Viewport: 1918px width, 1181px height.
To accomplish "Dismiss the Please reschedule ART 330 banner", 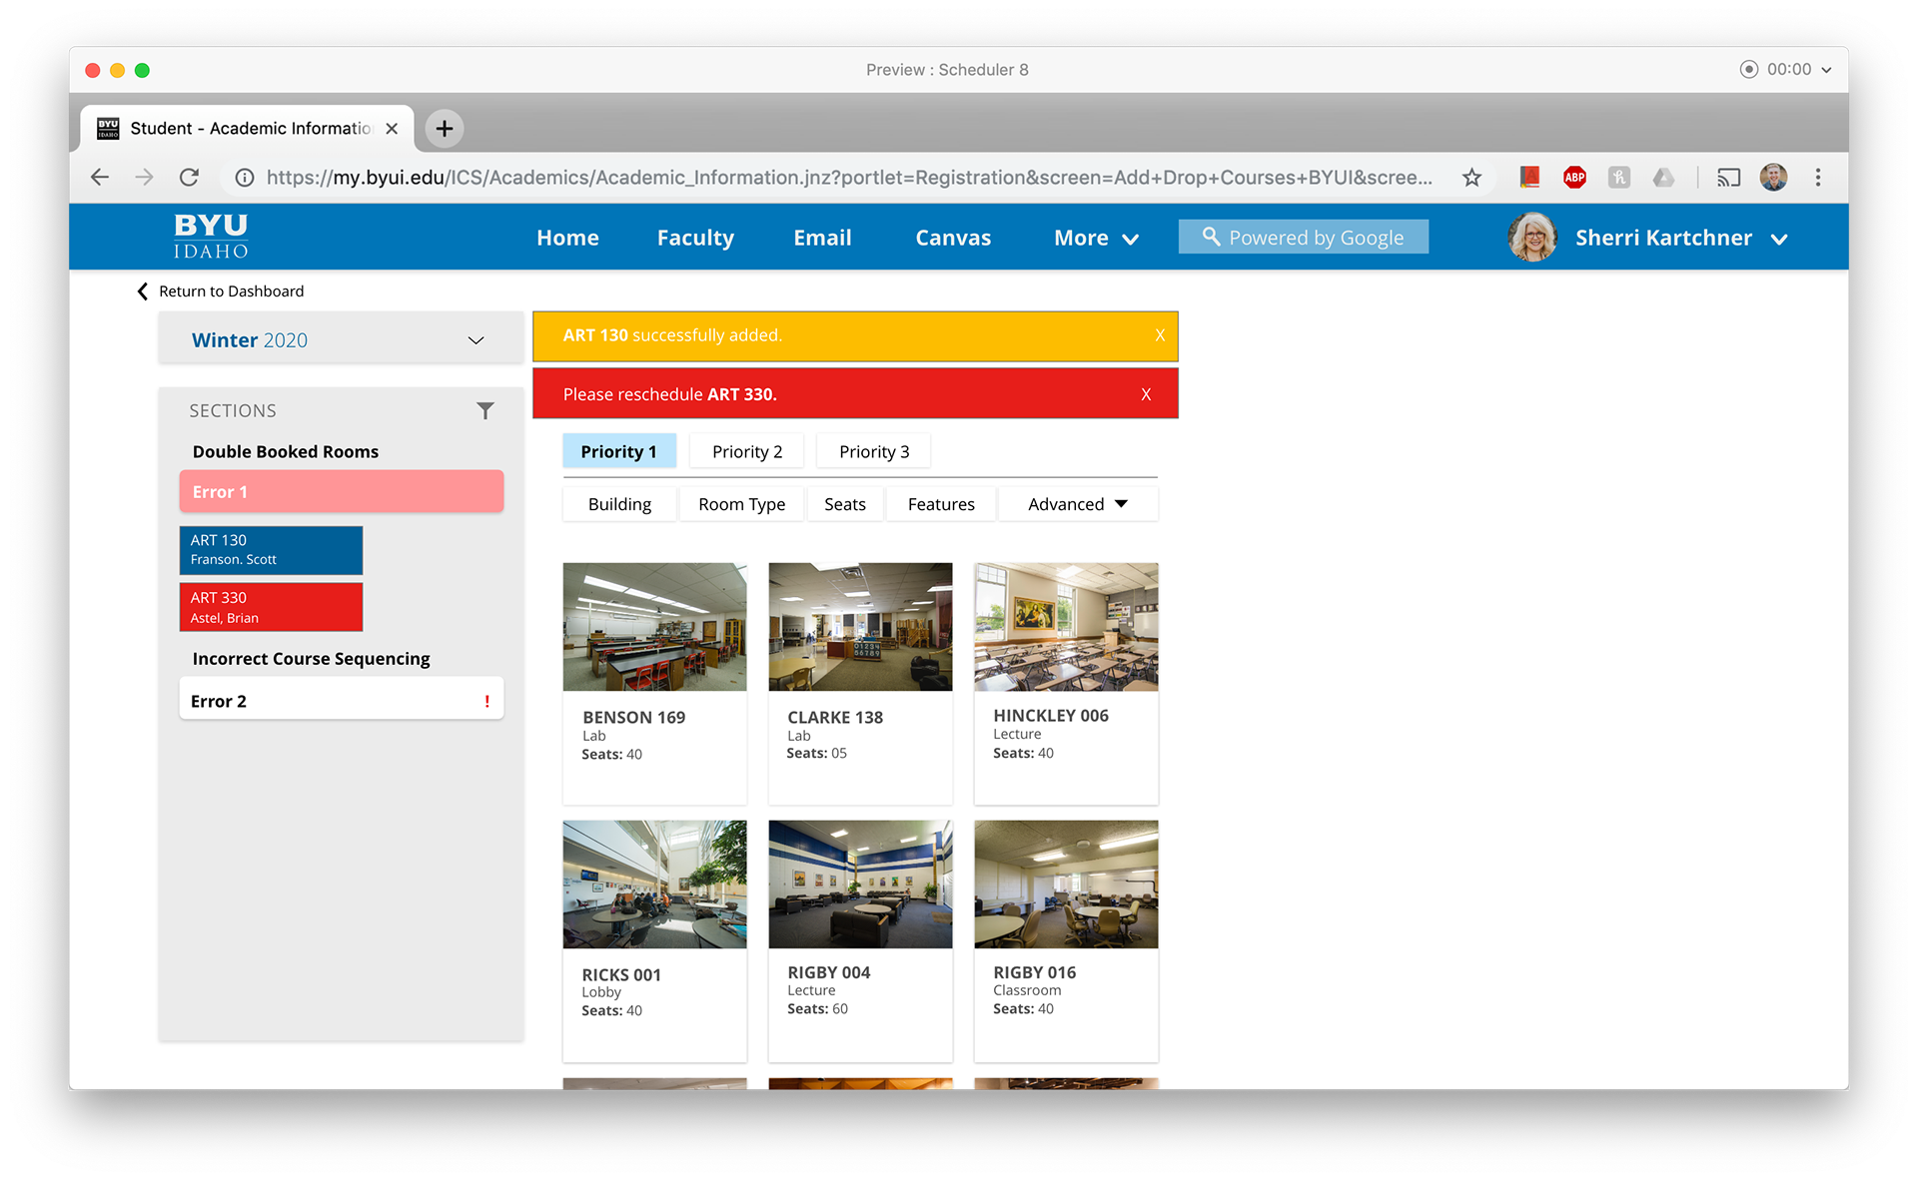I will [1146, 394].
